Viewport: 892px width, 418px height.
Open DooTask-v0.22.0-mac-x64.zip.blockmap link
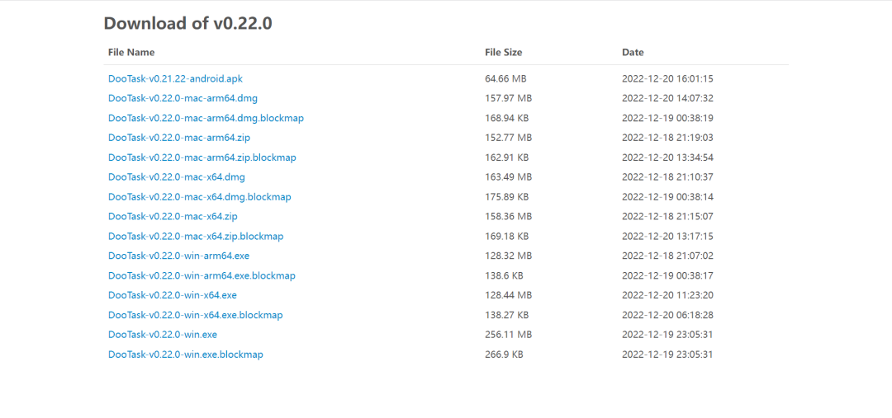click(x=195, y=237)
